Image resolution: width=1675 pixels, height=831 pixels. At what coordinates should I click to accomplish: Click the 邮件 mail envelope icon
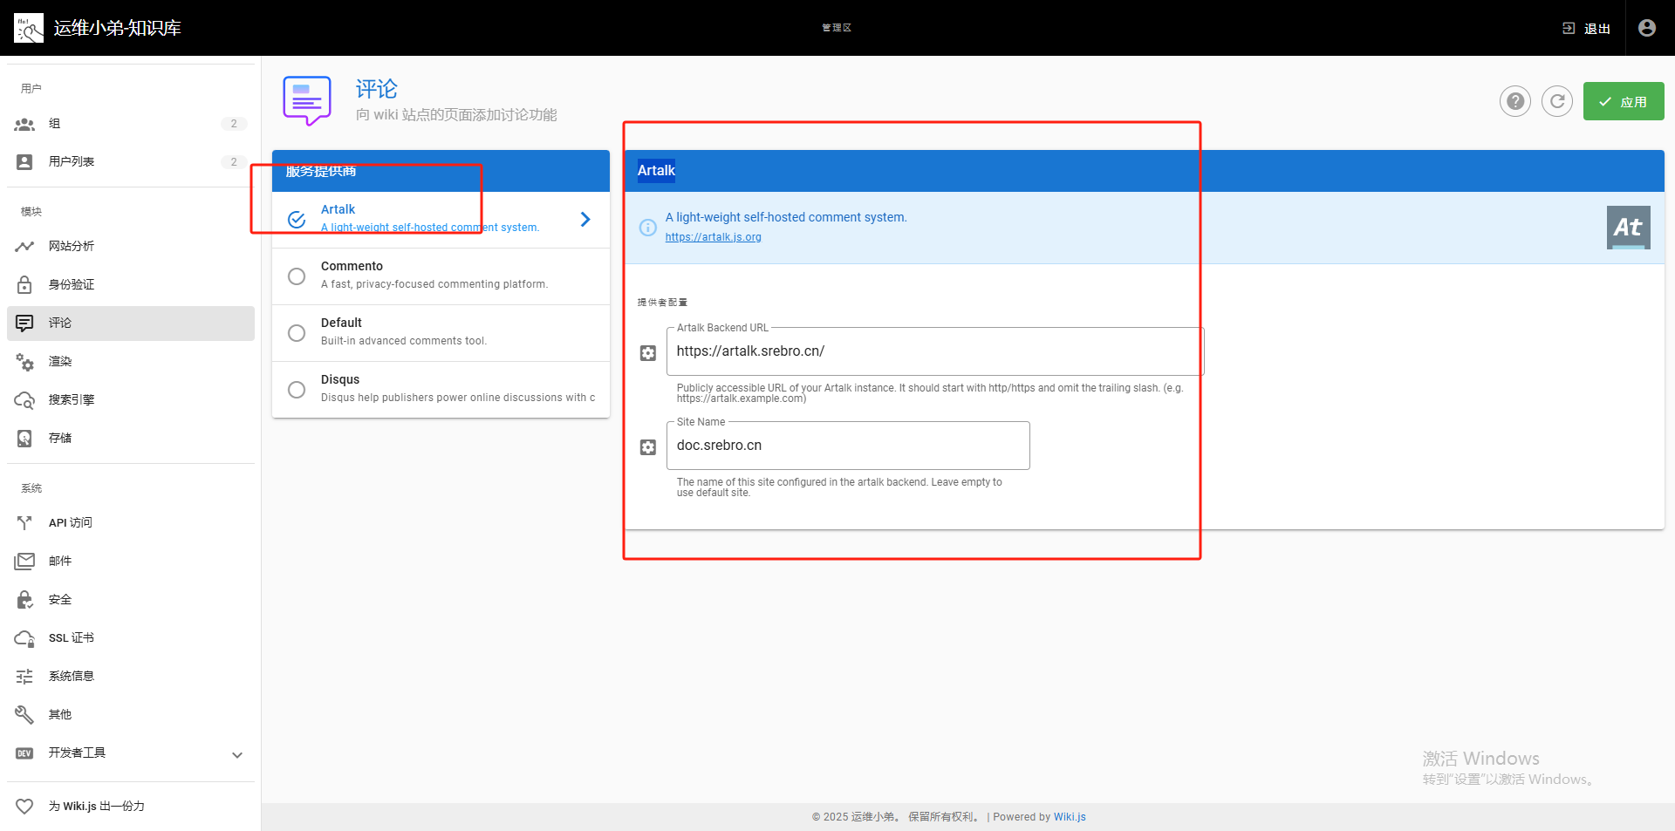pyautogui.click(x=24, y=562)
